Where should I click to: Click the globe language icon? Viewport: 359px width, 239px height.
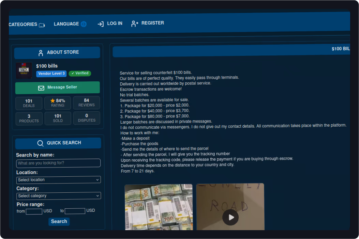(84, 24)
